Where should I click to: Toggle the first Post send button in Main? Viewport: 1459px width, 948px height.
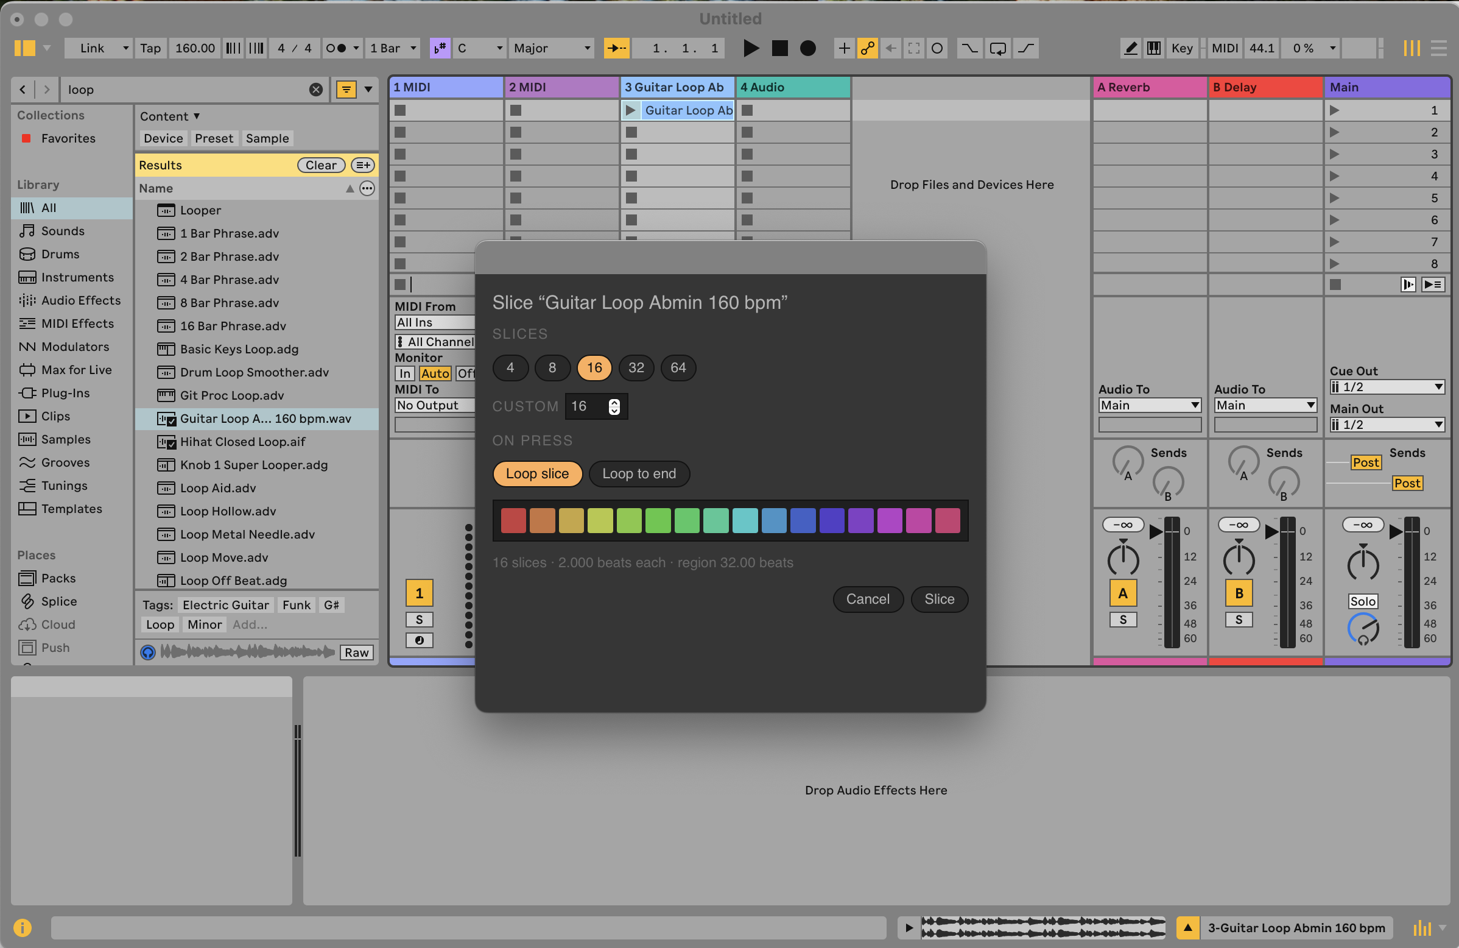pos(1366,462)
